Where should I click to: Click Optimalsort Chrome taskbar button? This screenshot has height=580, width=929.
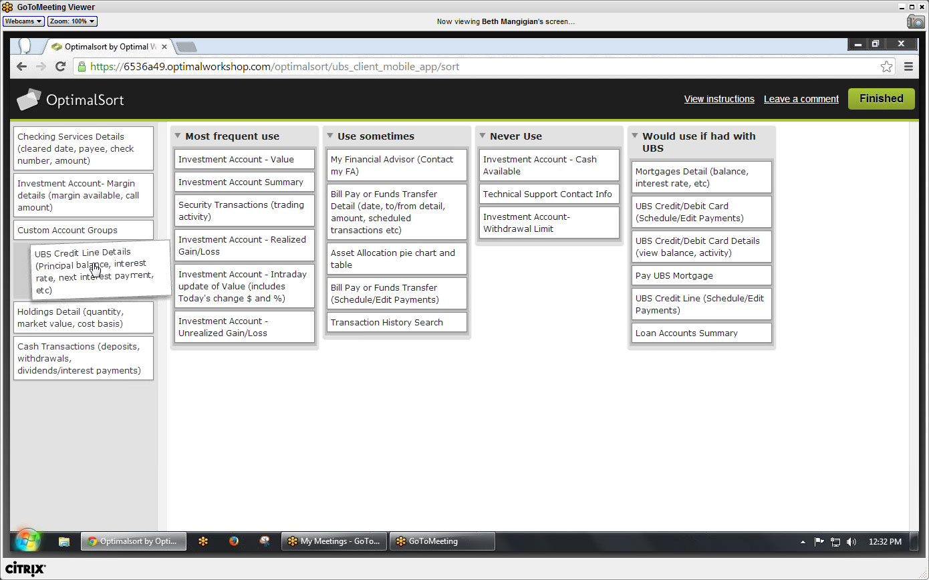point(134,541)
